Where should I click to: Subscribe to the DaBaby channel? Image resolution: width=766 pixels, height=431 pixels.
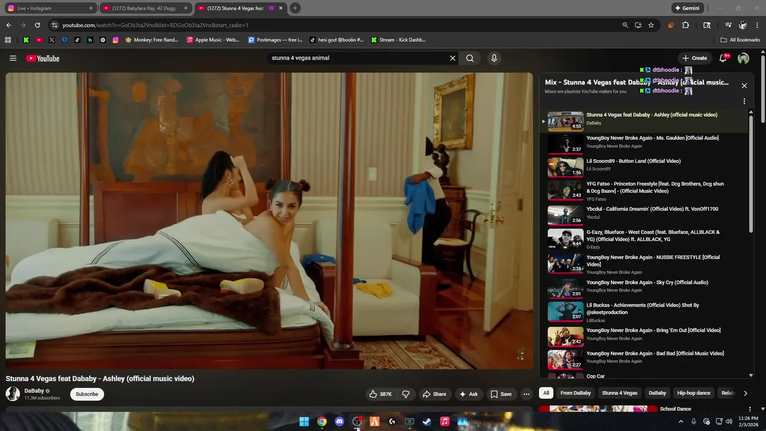87,394
